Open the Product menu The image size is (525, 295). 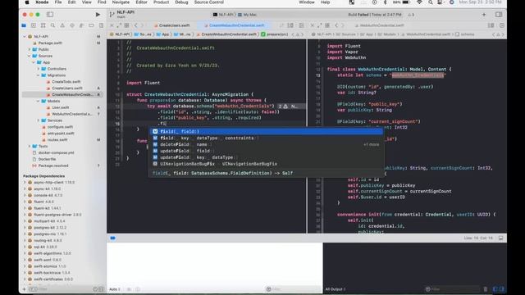tap(161, 2)
